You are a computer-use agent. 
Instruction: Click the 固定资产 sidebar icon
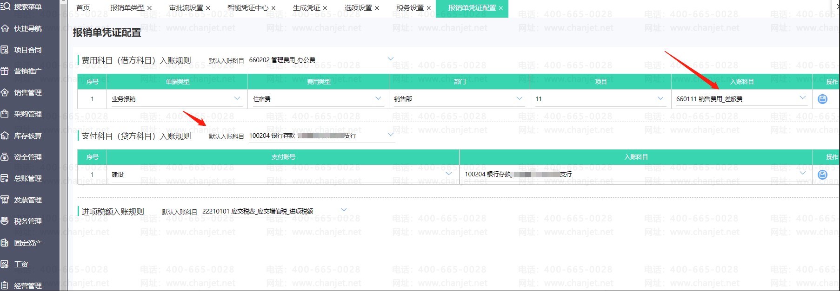(5, 243)
